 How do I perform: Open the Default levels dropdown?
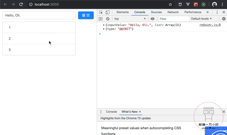[201, 19]
